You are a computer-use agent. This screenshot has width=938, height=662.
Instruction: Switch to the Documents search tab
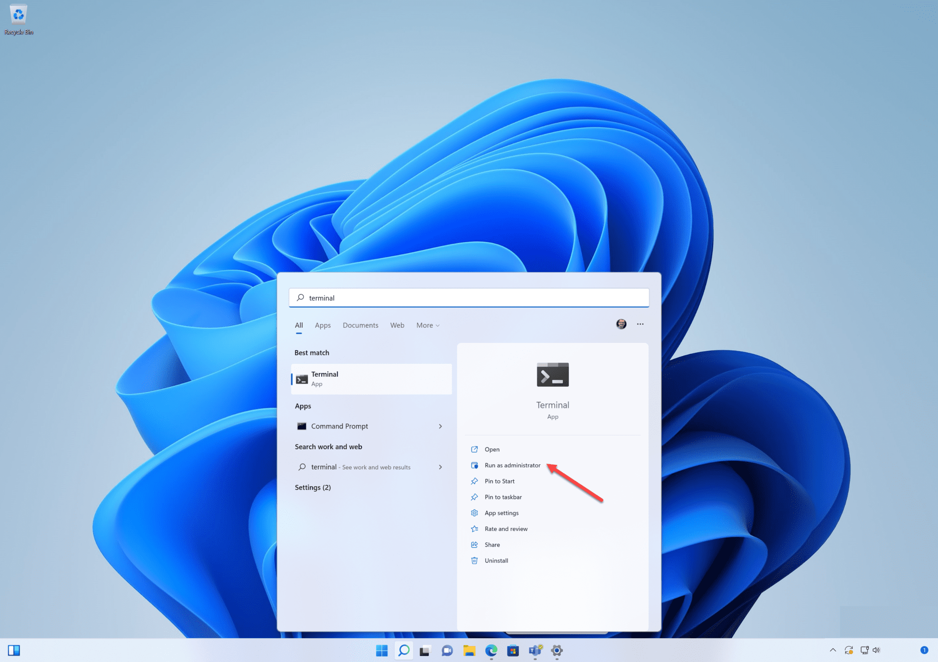(x=360, y=325)
